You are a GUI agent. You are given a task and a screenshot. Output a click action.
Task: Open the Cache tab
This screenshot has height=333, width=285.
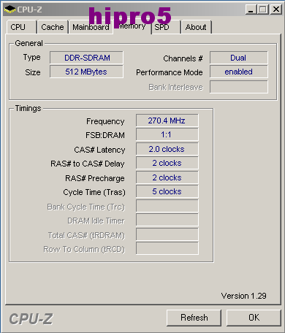[x=53, y=27]
